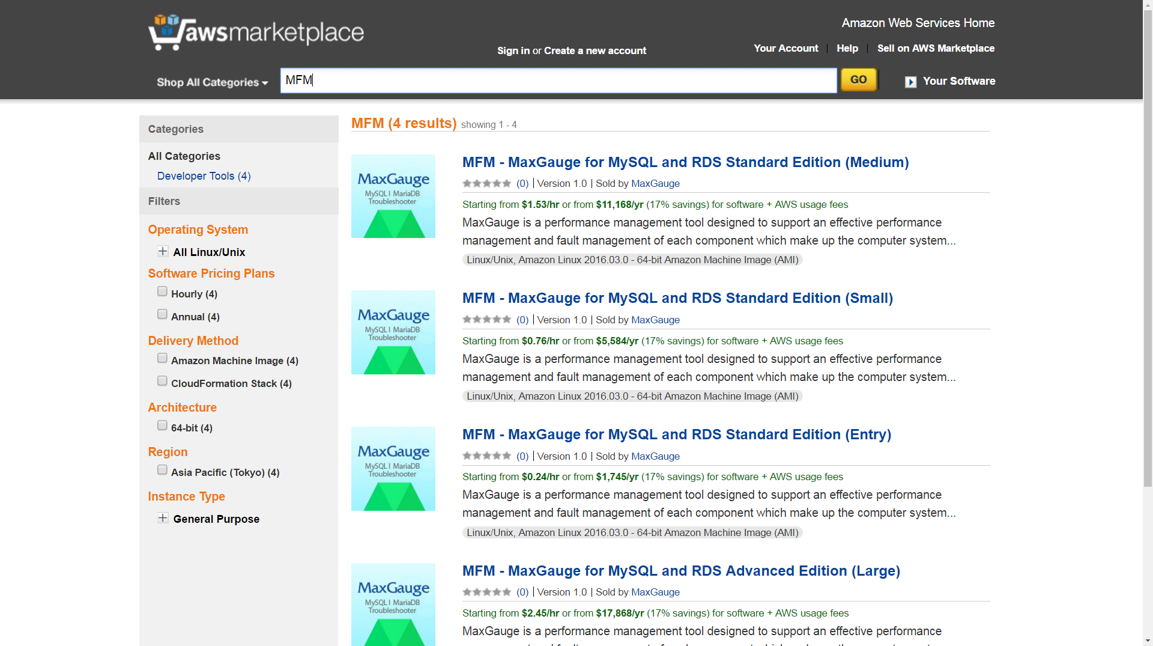Screen dimensions: 1153x646
Task: Click the $17,868/yr pricing text
Action: tap(620, 614)
